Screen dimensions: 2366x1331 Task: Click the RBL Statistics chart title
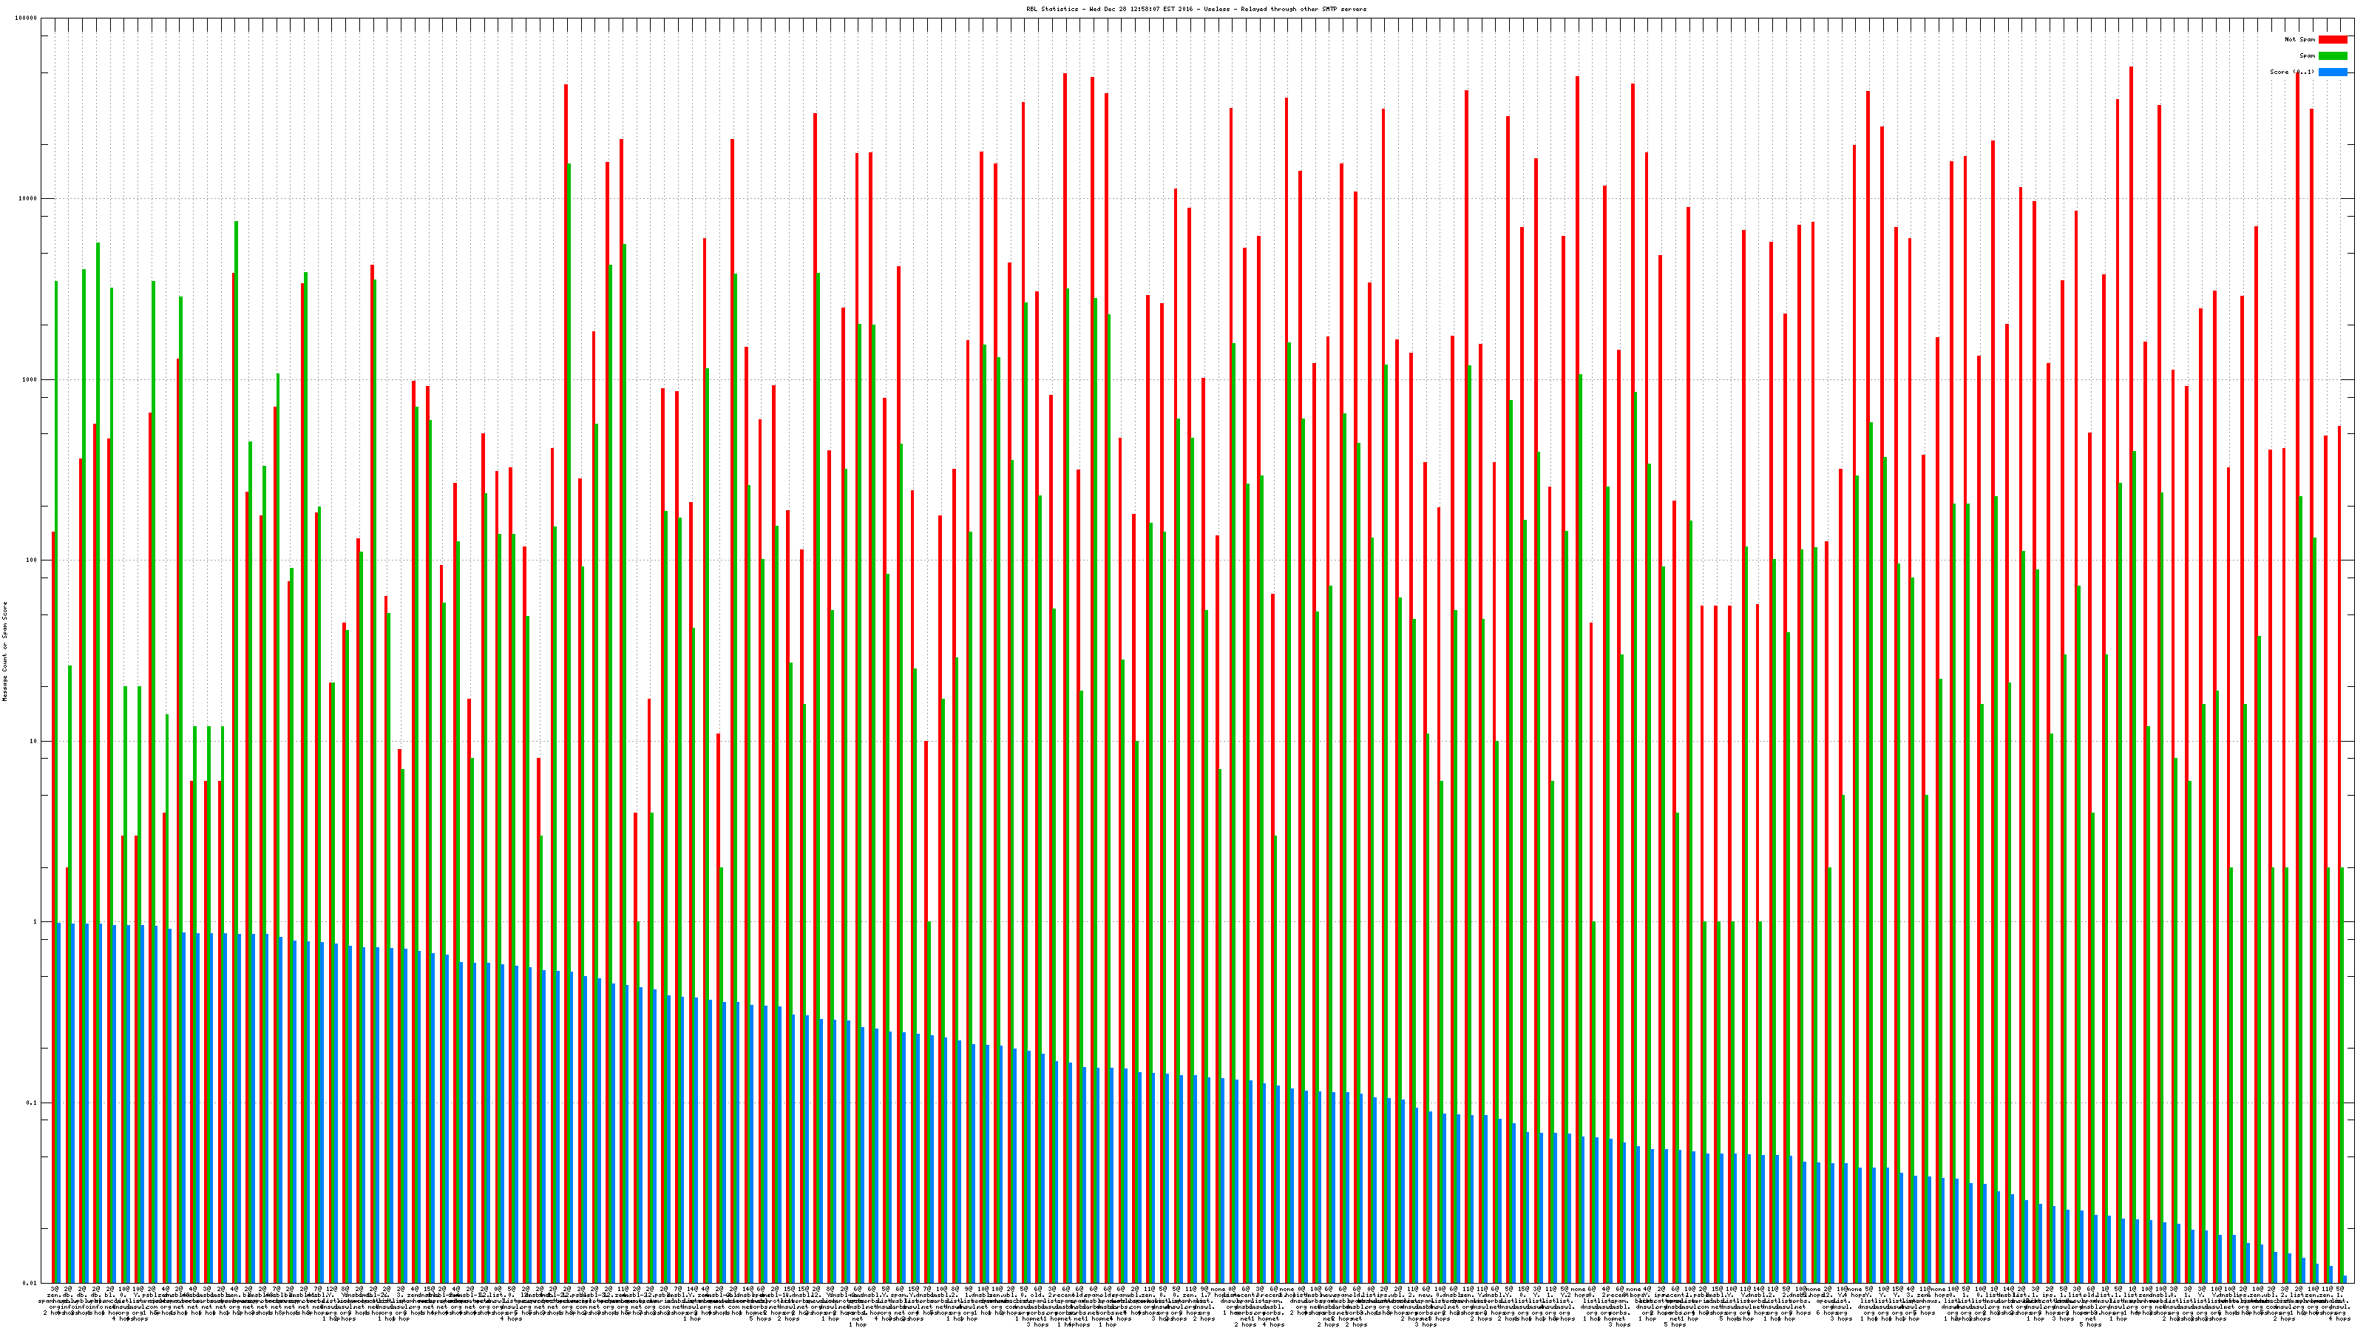pyautogui.click(x=1196, y=9)
